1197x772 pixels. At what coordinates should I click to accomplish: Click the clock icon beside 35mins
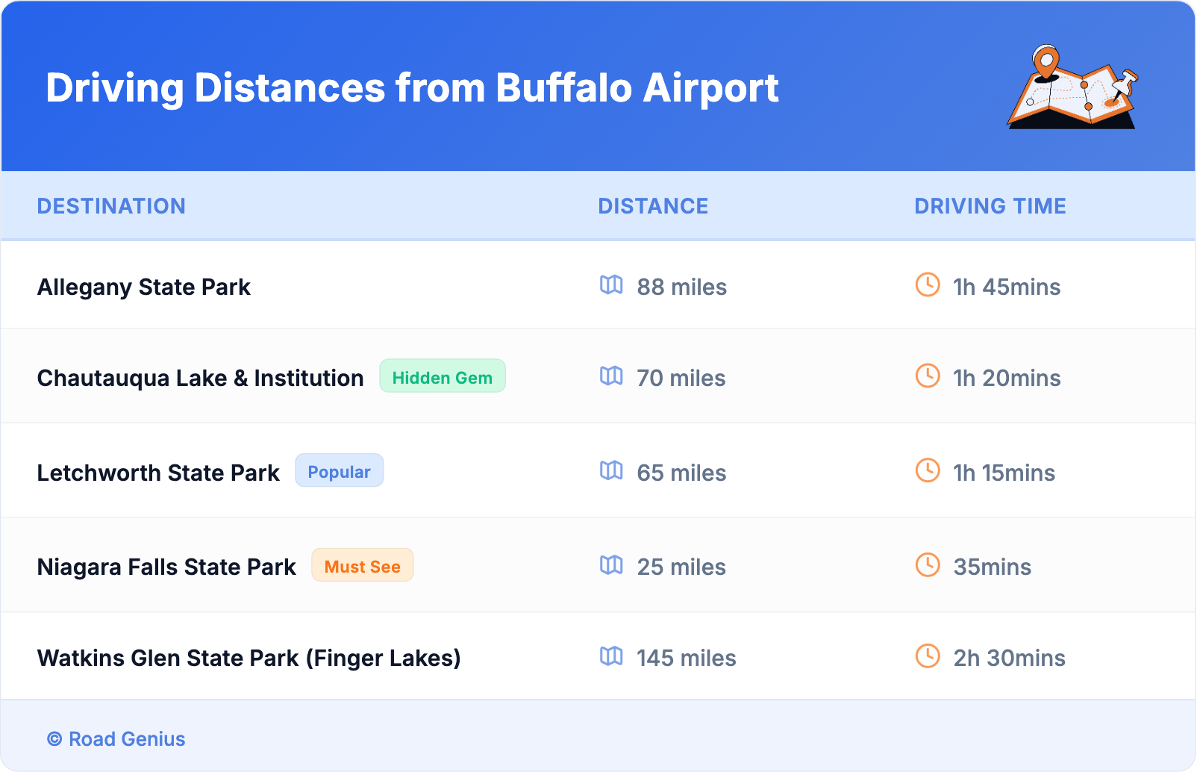(x=928, y=564)
